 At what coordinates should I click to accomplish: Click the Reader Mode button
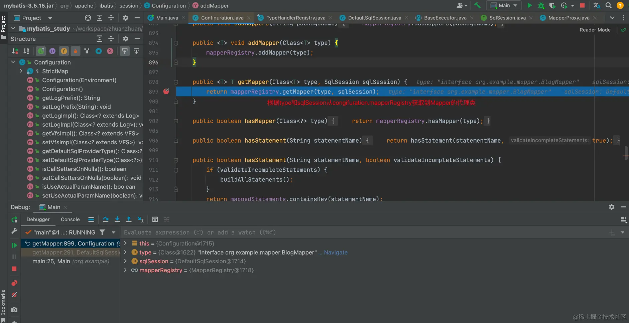(595, 30)
